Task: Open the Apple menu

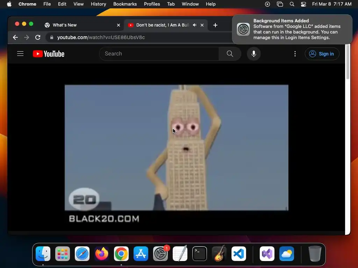Action: pyautogui.click(x=9, y=4)
